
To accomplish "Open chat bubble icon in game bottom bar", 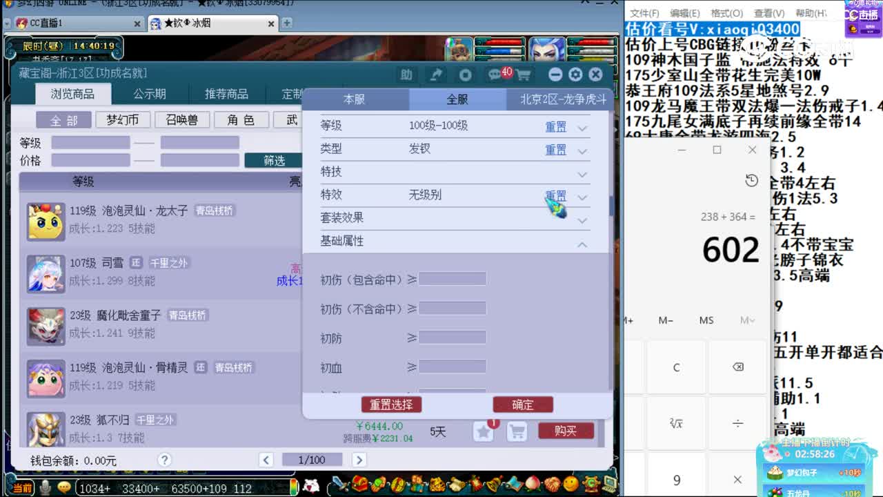I will click(64, 487).
